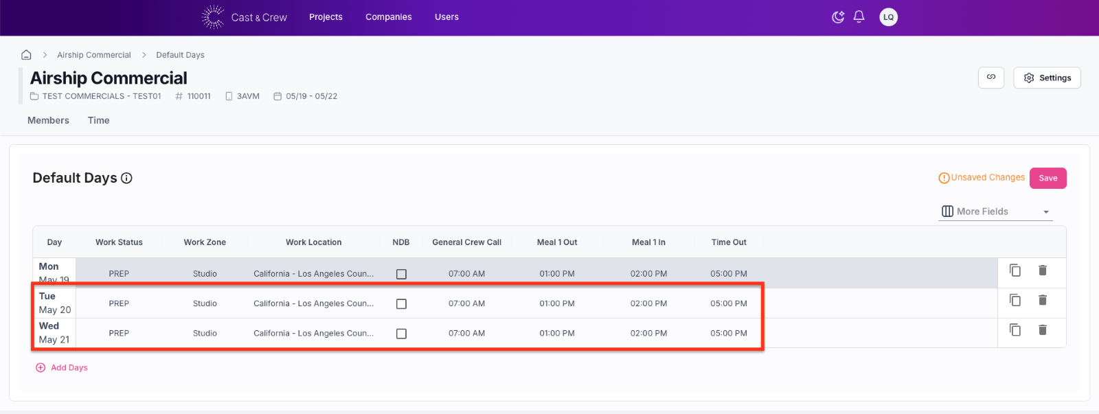Delete the Wed May 21 row

[1043, 330]
